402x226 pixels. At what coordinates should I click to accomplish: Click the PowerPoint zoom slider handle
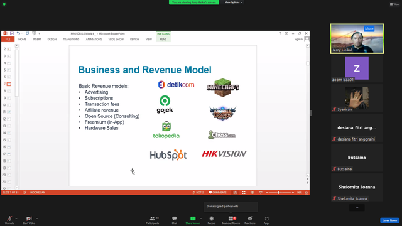point(278,193)
